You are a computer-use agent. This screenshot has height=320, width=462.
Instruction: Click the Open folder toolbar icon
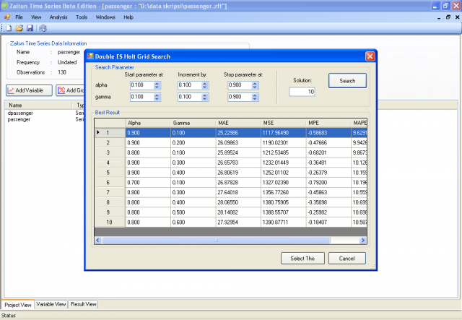click(19, 28)
